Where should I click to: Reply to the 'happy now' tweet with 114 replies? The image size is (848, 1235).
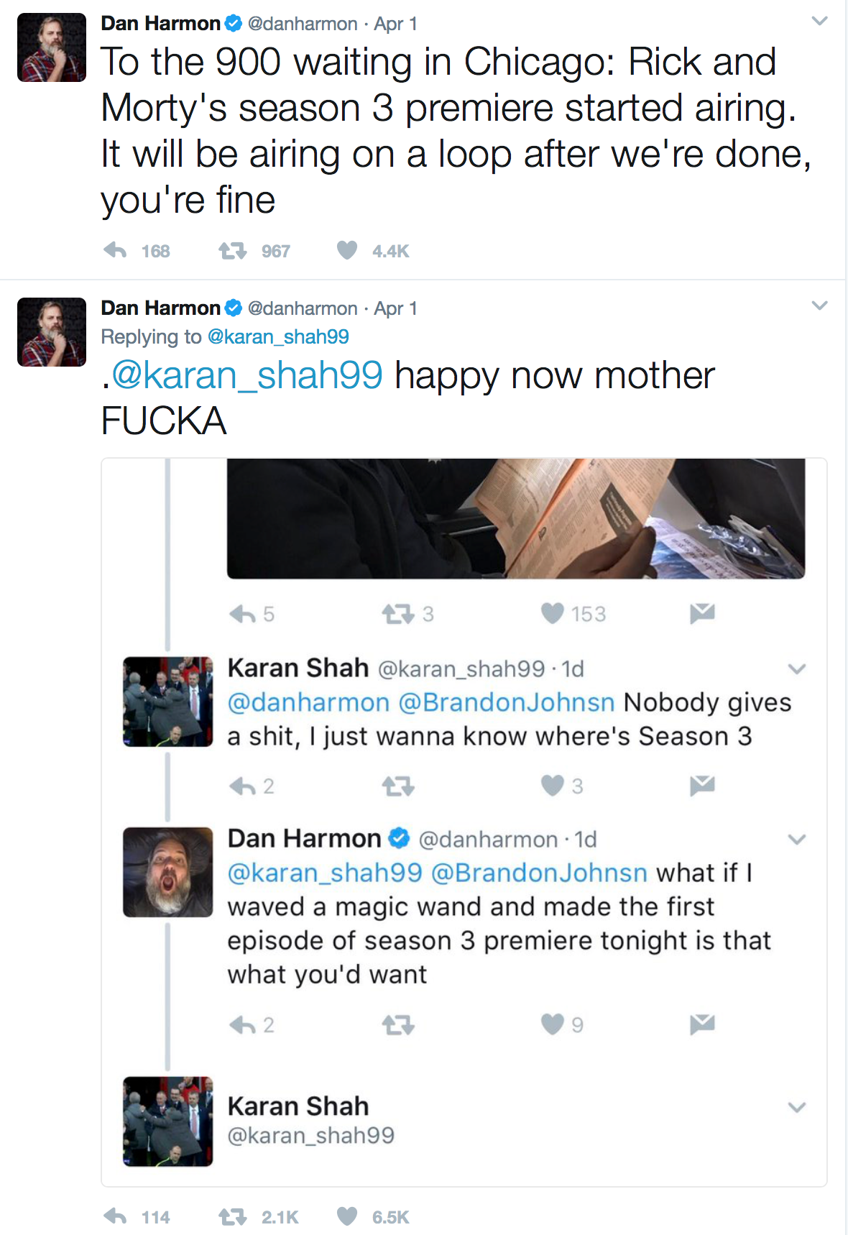[x=115, y=1216]
